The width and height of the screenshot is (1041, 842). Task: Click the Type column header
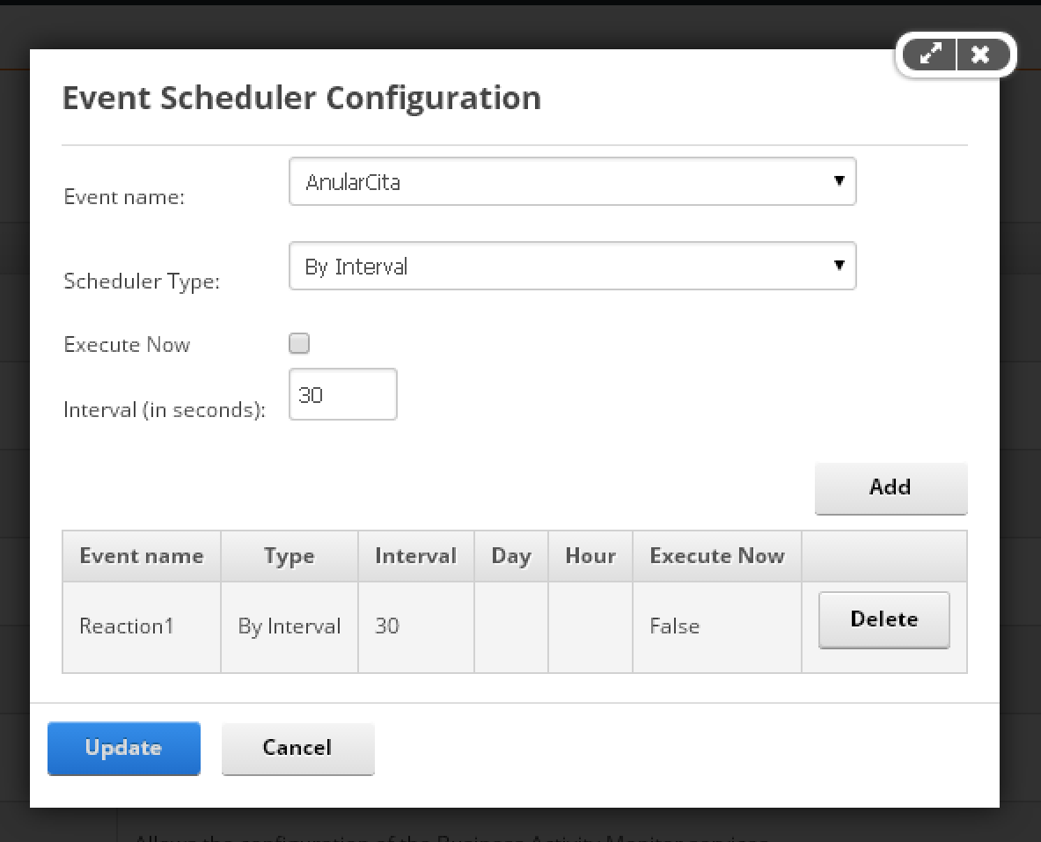(290, 556)
